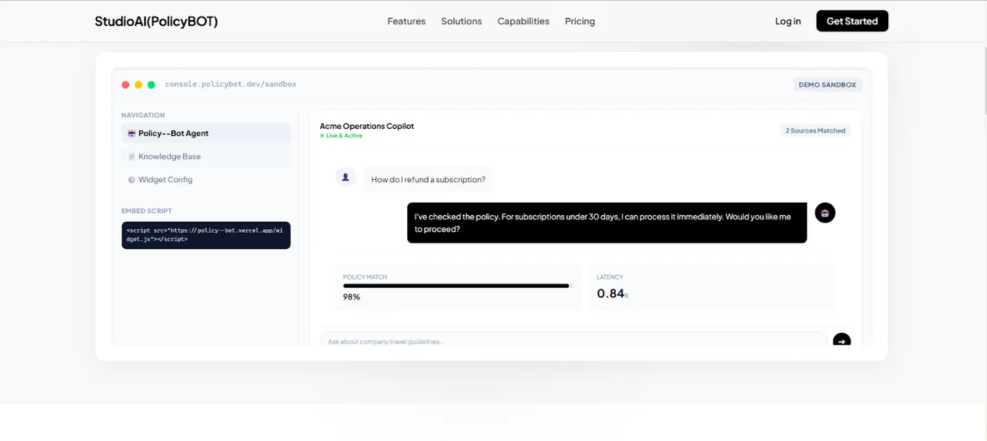The width and height of the screenshot is (987, 441).
Task: Open the Capabilities nav link
Action: coord(523,21)
